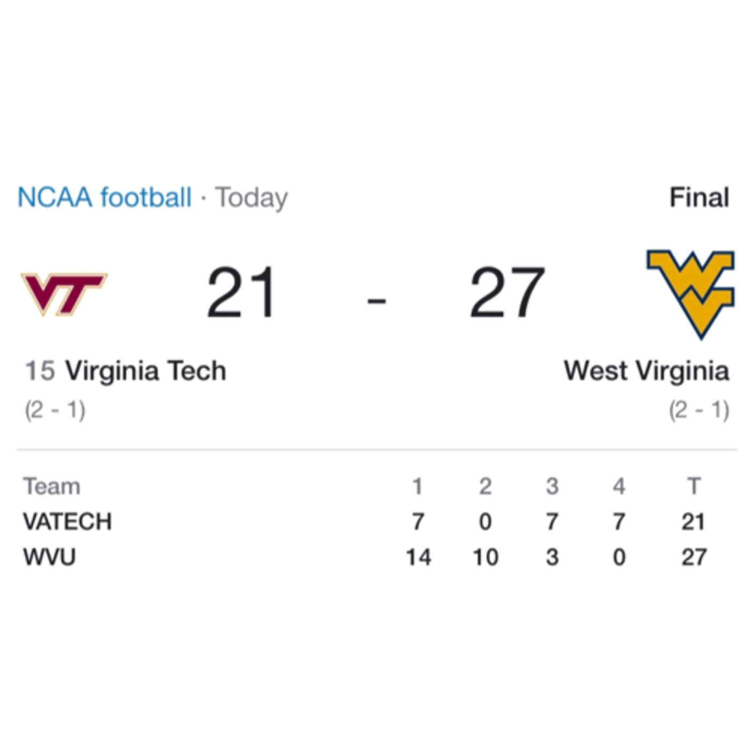Click West Virginia's (2 - 1) record

[699, 410]
